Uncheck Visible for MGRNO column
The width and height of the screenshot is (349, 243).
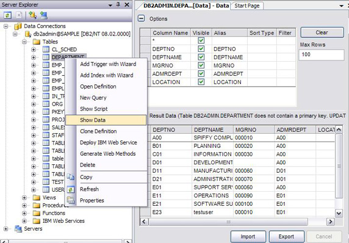(201, 65)
